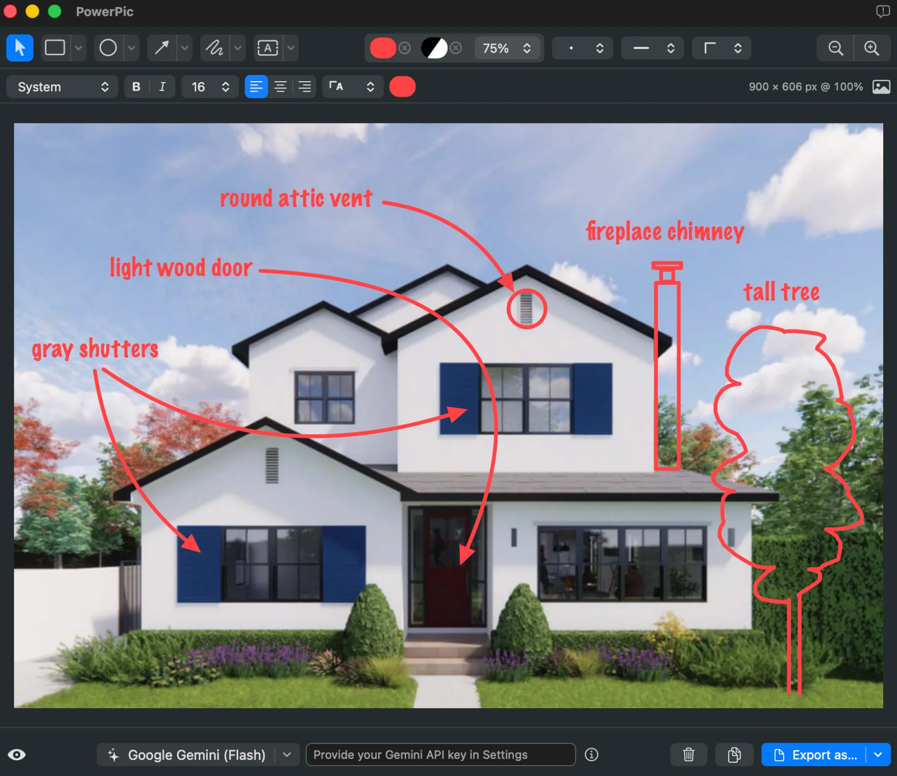The width and height of the screenshot is (897, 776).
Task: Open the red text color swatch
Action: coord(402,87)
